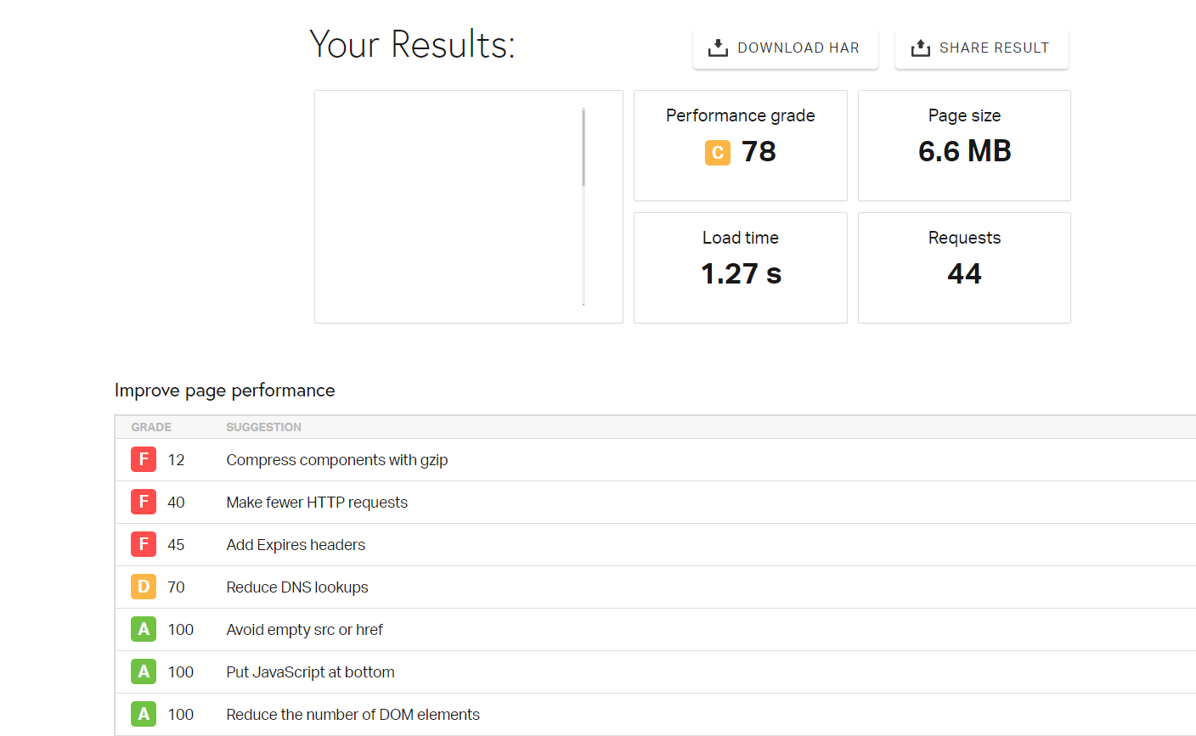
Task: Expand Reduce the number of DOM elements
Action: [655, 714]
